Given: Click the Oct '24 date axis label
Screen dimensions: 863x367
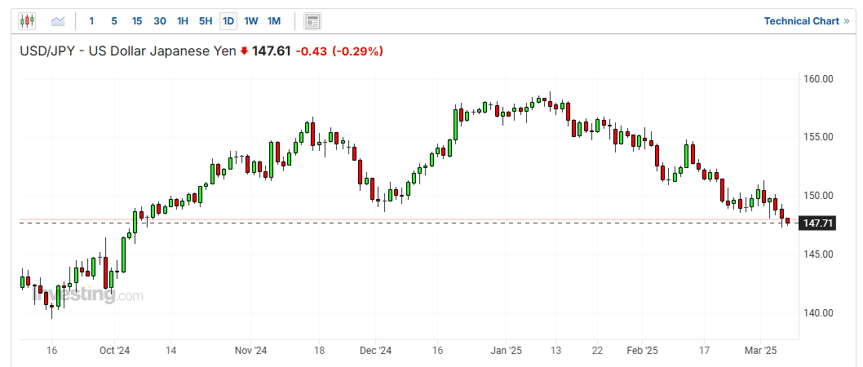Looking at the screenshot, I should 114,350.
